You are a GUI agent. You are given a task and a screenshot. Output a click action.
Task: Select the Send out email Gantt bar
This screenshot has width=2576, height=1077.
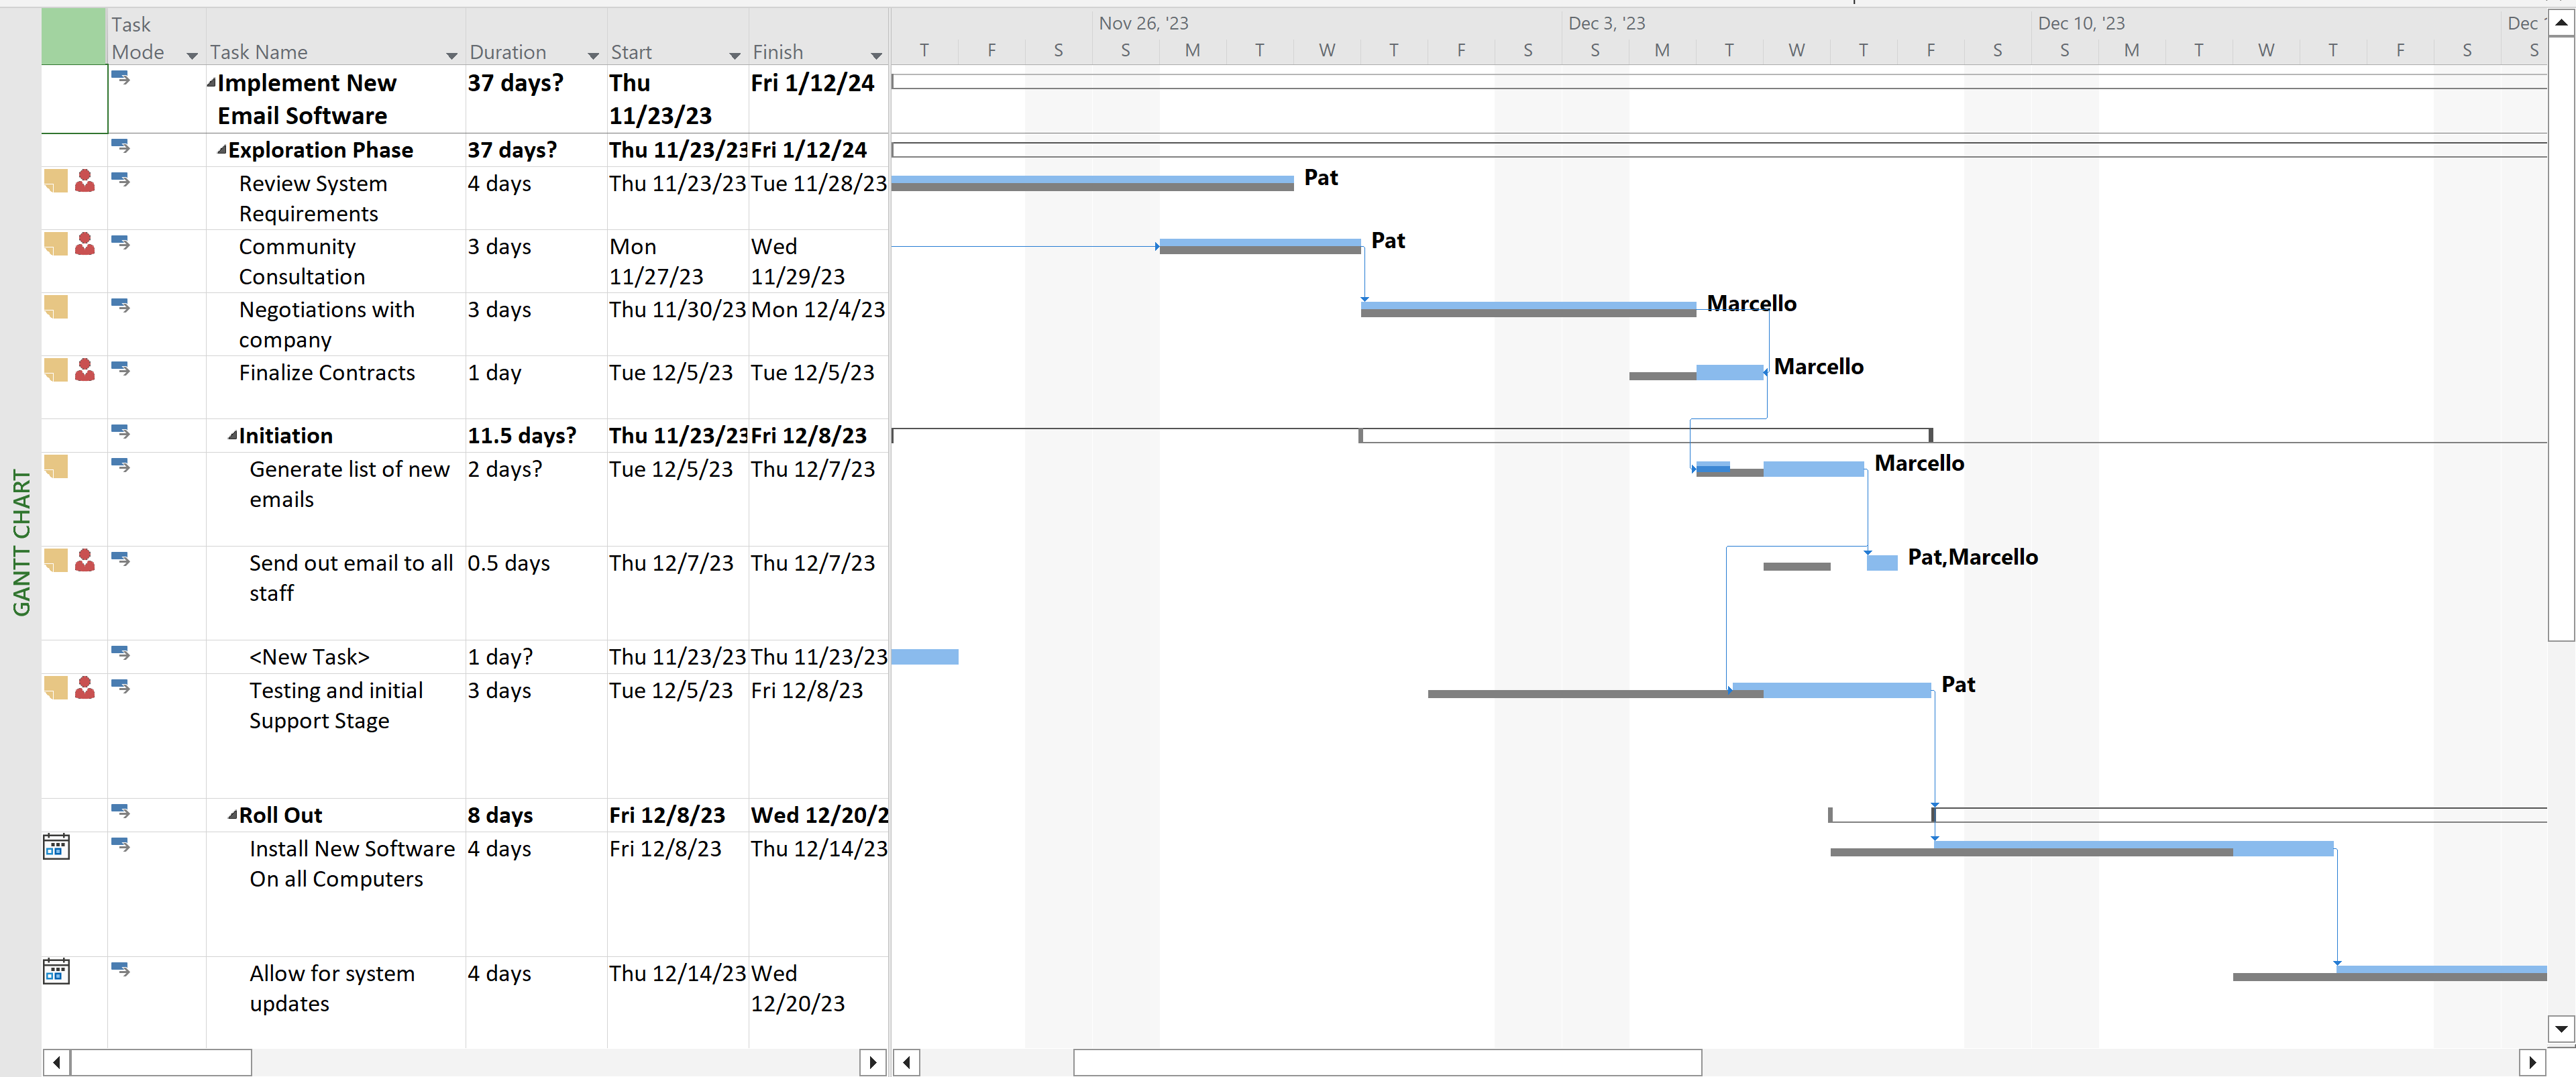point(1881,563)
